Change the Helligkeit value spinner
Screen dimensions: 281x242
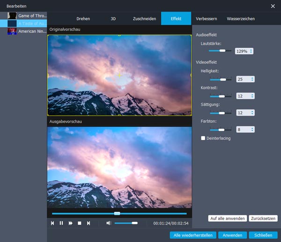pos(253,79)
